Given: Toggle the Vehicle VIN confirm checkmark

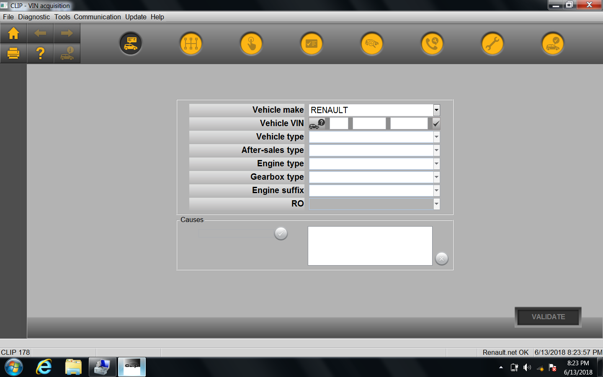Looking at the screenshot, I should pyautogui.click(x=436, y=124).
